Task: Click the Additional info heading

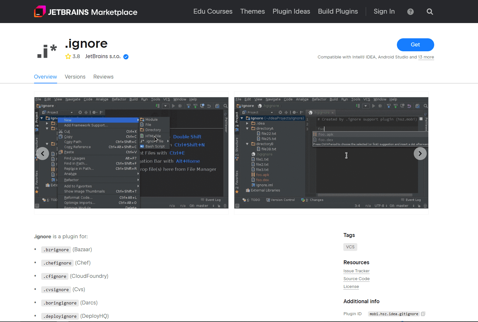Action: coord(361,301)
